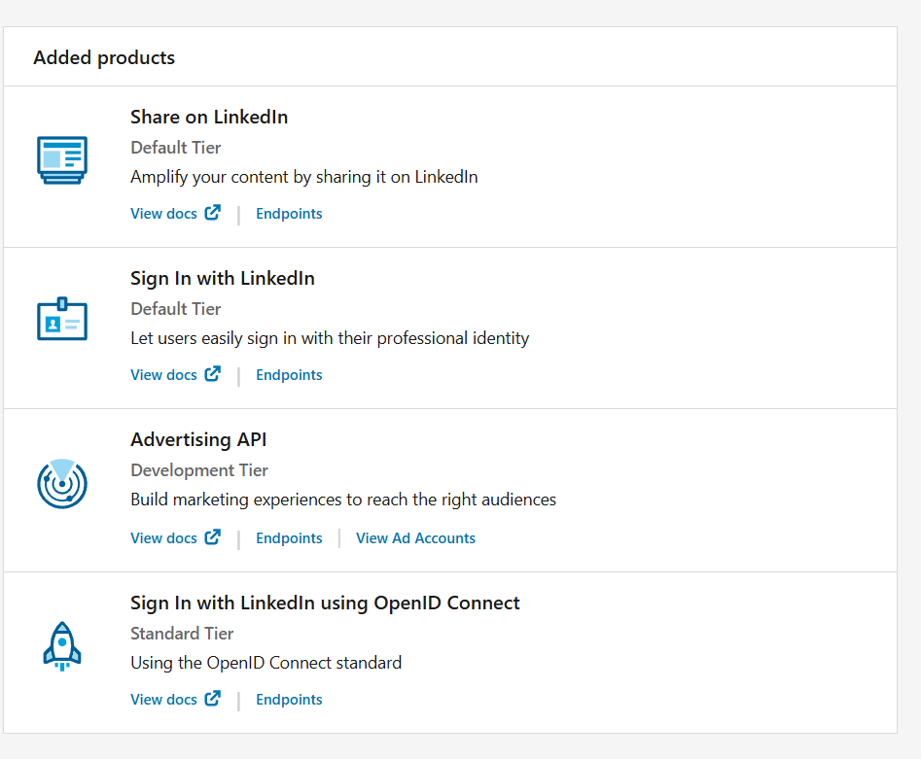Click the Standard Tier label
This screenshot has height=759, width=921.
[182, 634]
